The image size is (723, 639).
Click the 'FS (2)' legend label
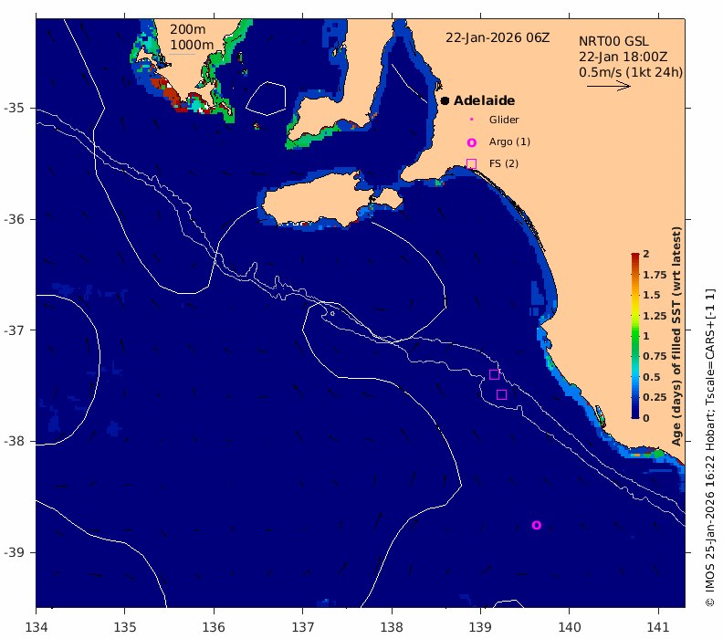504,163
